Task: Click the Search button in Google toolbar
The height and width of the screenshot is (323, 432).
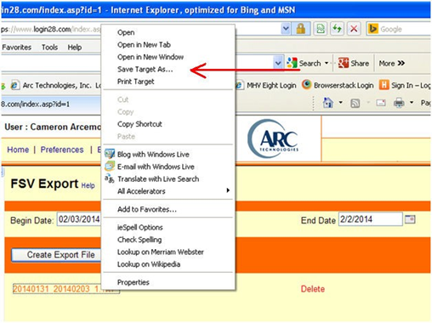Action: (x=304, y=63)
